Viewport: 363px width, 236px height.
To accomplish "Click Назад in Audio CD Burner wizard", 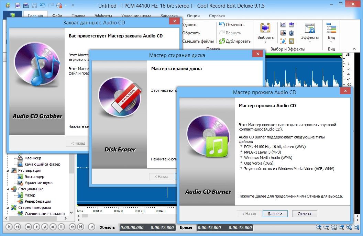I will [249, 214].
